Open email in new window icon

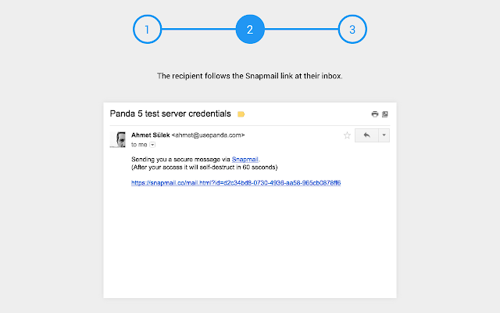385,114
